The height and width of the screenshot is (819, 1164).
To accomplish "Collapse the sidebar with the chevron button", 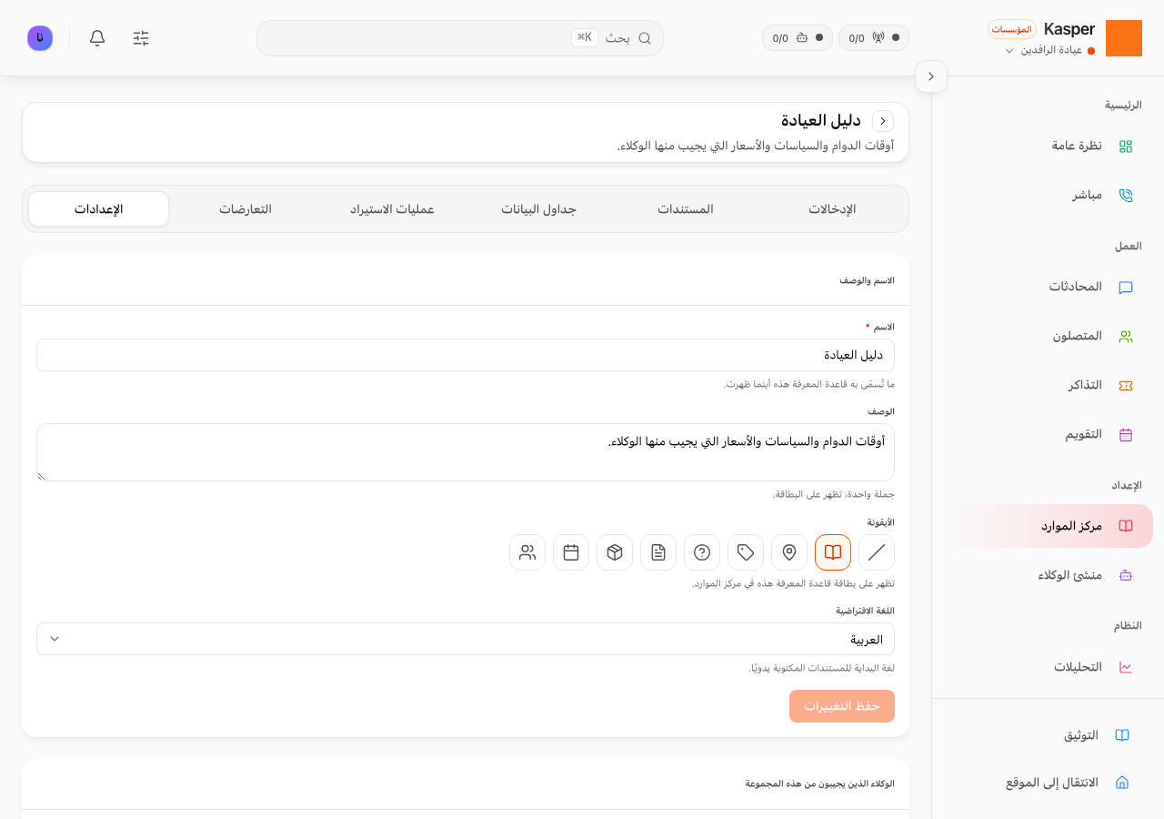I will pyautogui.click(x=931, y=76).
